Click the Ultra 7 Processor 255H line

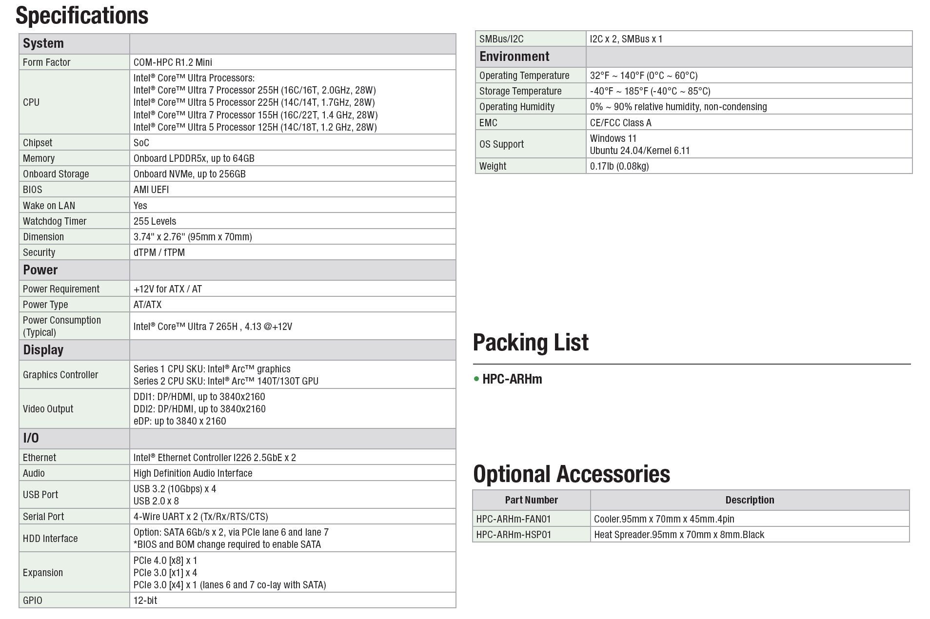(254, 90)
